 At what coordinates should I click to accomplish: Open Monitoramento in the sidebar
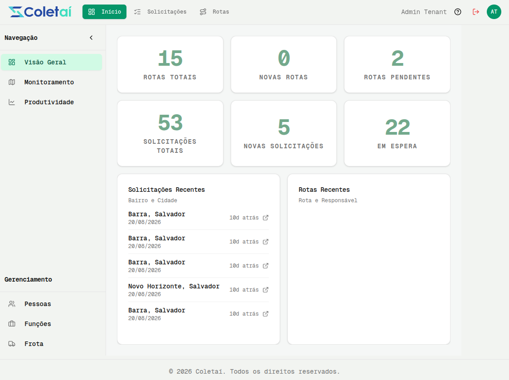[51, 82]
